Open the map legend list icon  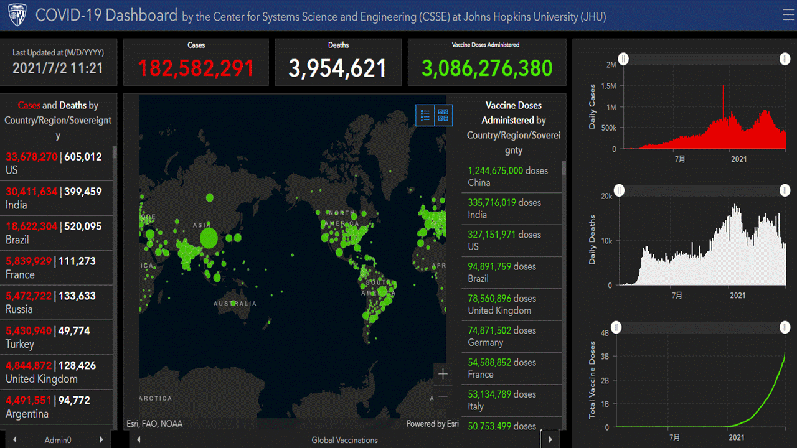[425, 115]
